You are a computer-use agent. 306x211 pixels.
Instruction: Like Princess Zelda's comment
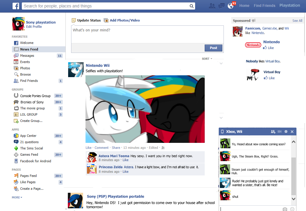click(x=126, y=172)
